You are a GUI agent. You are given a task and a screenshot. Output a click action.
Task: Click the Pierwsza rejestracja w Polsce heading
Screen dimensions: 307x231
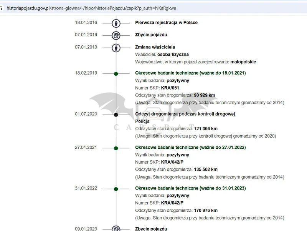tap(166, 23)
